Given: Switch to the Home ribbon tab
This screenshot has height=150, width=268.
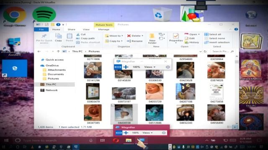Looking at the screenshot, I should (56, 30).
